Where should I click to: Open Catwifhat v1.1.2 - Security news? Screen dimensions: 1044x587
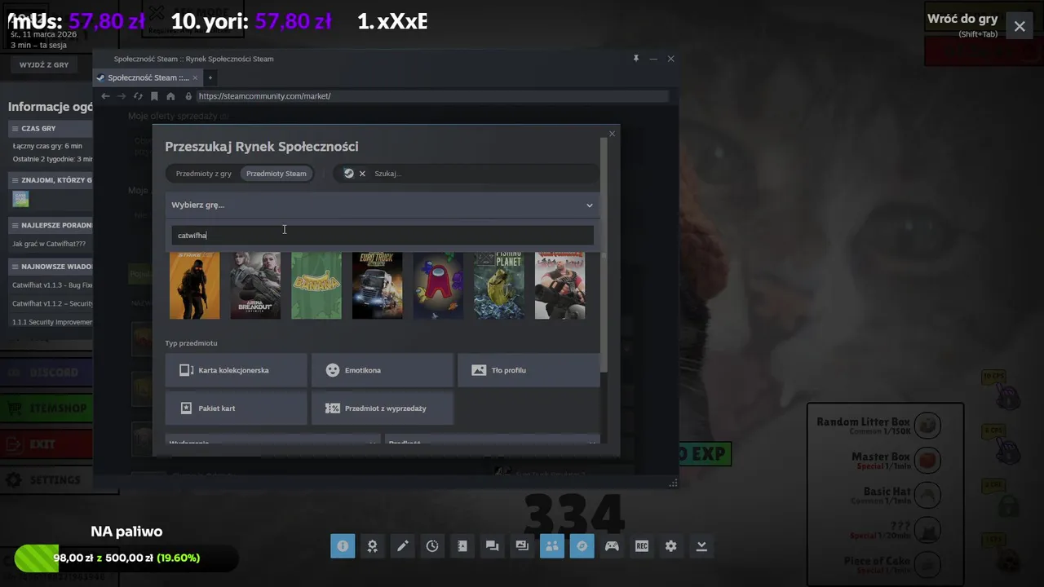point(52,303)
